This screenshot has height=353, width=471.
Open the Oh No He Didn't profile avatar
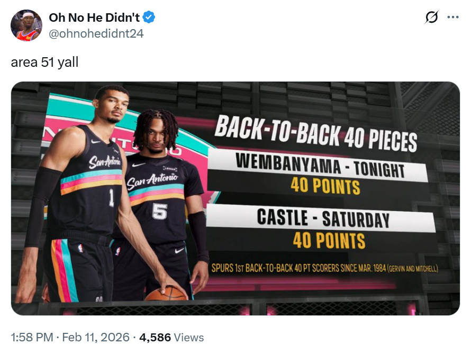[26, 25]
